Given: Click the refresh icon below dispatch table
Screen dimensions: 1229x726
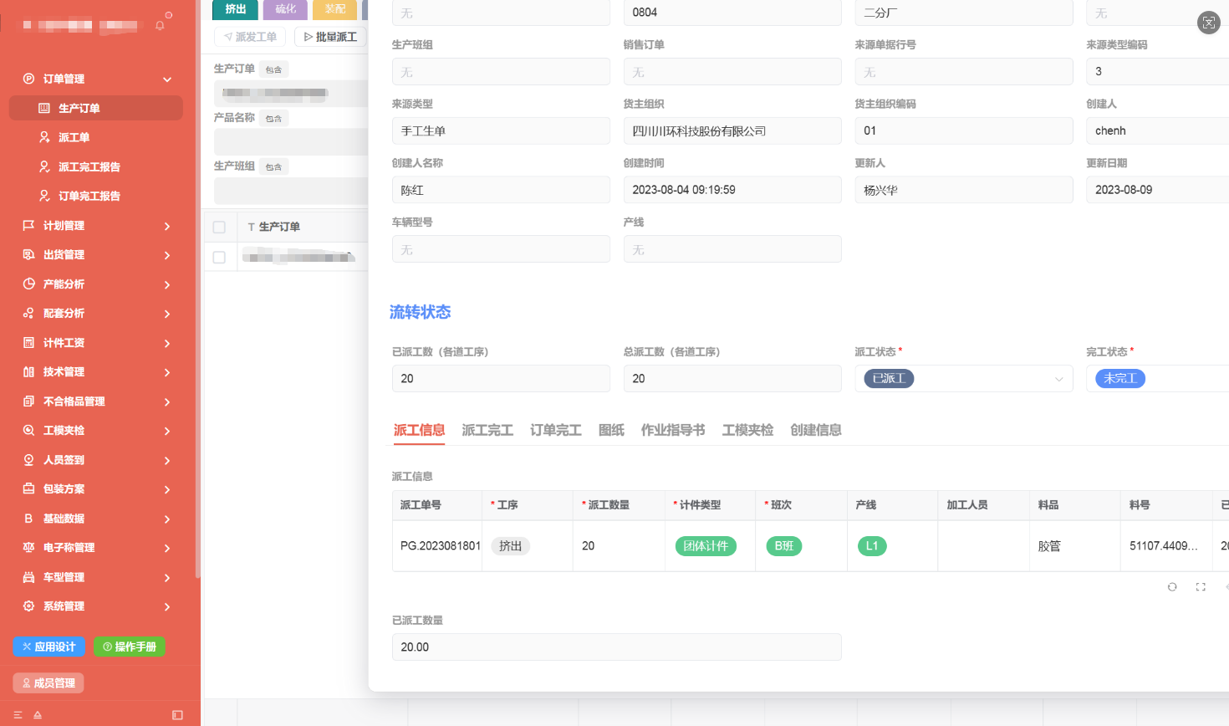Looking at the screenshot, I should pyautogui.click(x=1172, y=587).
